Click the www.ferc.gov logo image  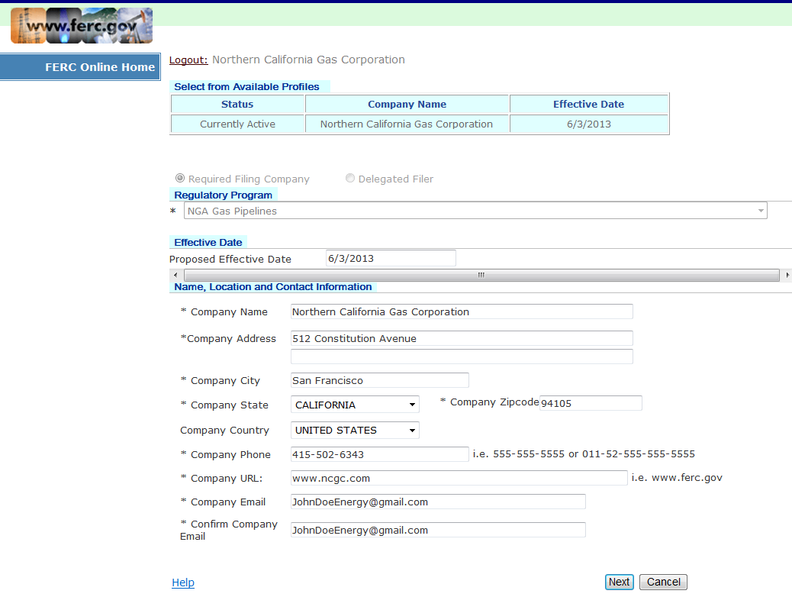coord(82,26)
